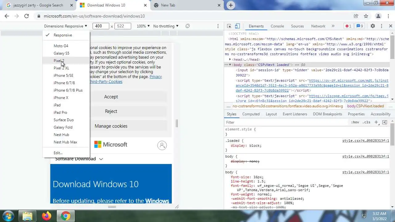Screen dimensions: 395x222
Task: Open DevTools customize three-dot menu
Action: [x=381, y=26]
